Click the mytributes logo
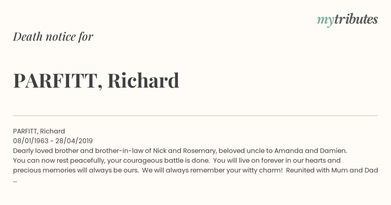Screen dimensions: 391x205 point(347,20)
